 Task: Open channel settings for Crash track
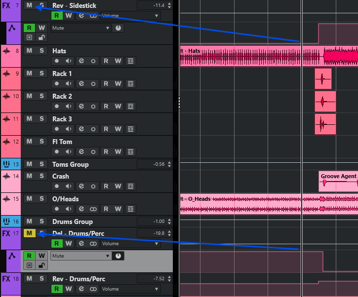pyautogui.click(x=81, y=186)
